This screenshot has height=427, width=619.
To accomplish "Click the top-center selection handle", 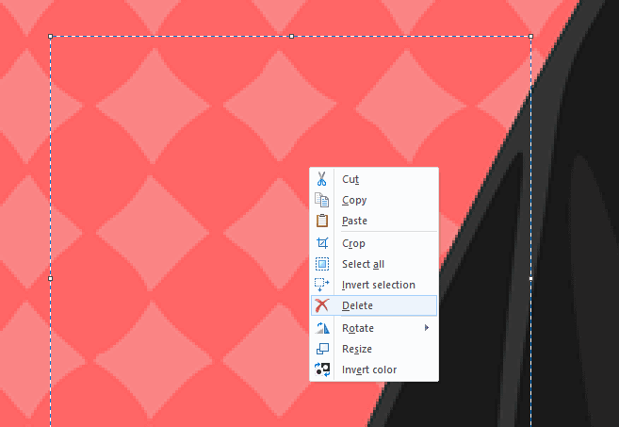I will (x=291, y=37).
